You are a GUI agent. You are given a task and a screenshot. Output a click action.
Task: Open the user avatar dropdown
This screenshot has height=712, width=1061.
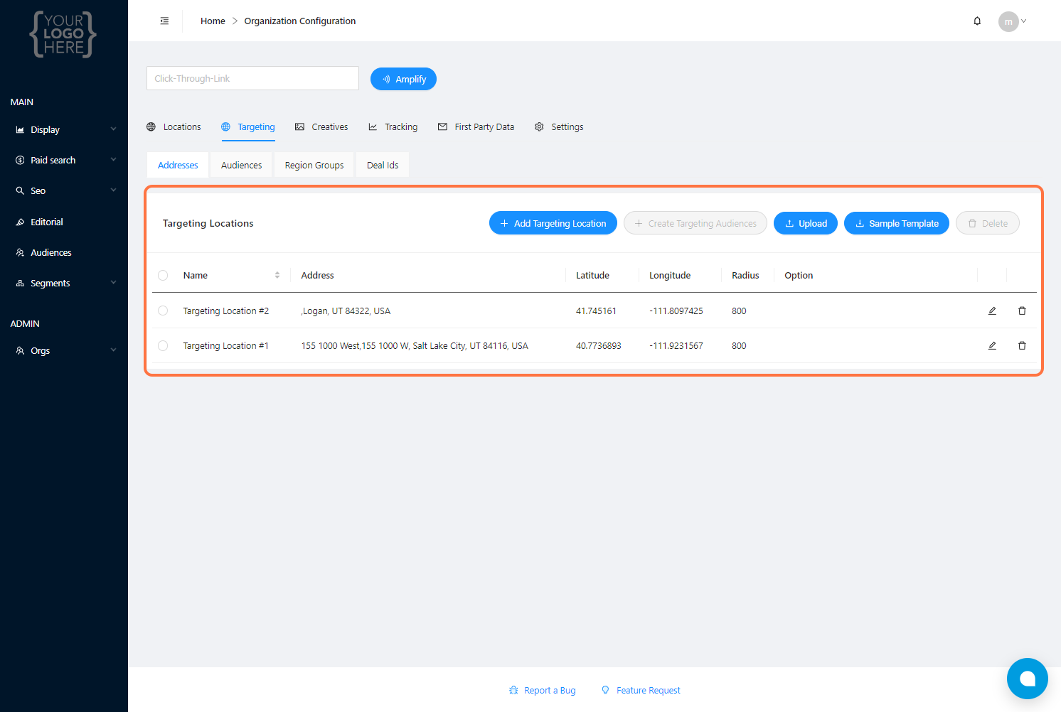pyautogui.click(x=1013, y=21)
